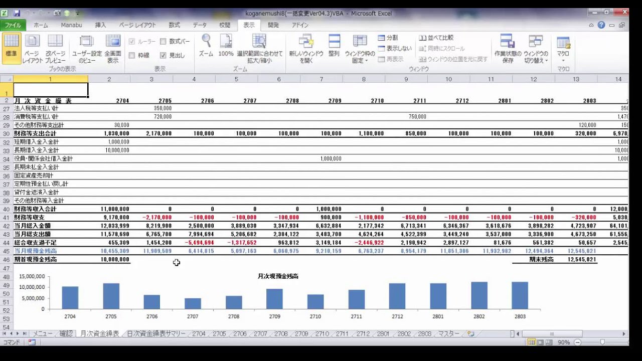The width and height of the screenshot is (642, 361).
Task: Select the 標準 (Normal) view button
Action: pyautogui.click(x=11, y=49)
